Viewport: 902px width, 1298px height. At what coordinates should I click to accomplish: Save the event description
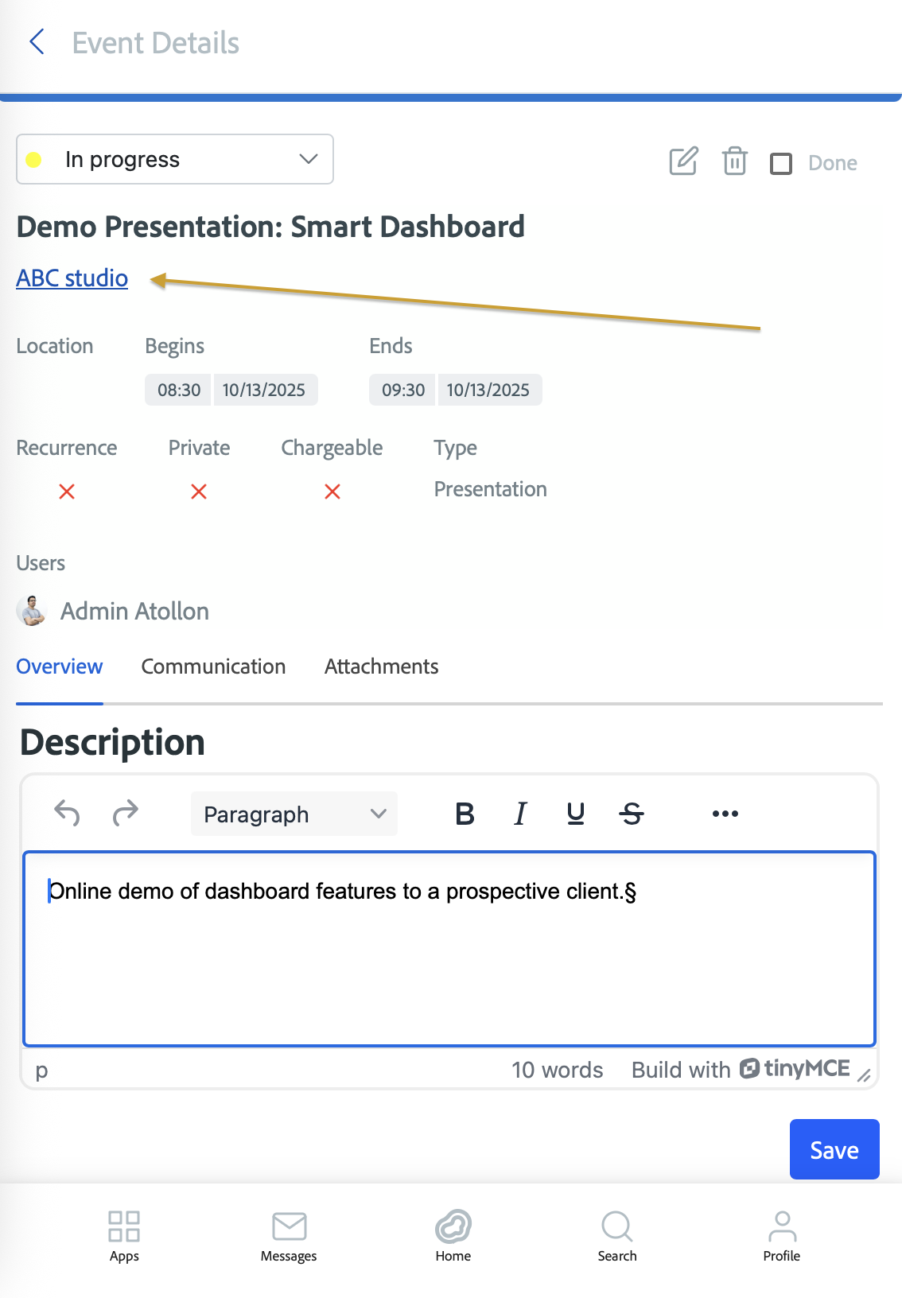(834, 1149)
